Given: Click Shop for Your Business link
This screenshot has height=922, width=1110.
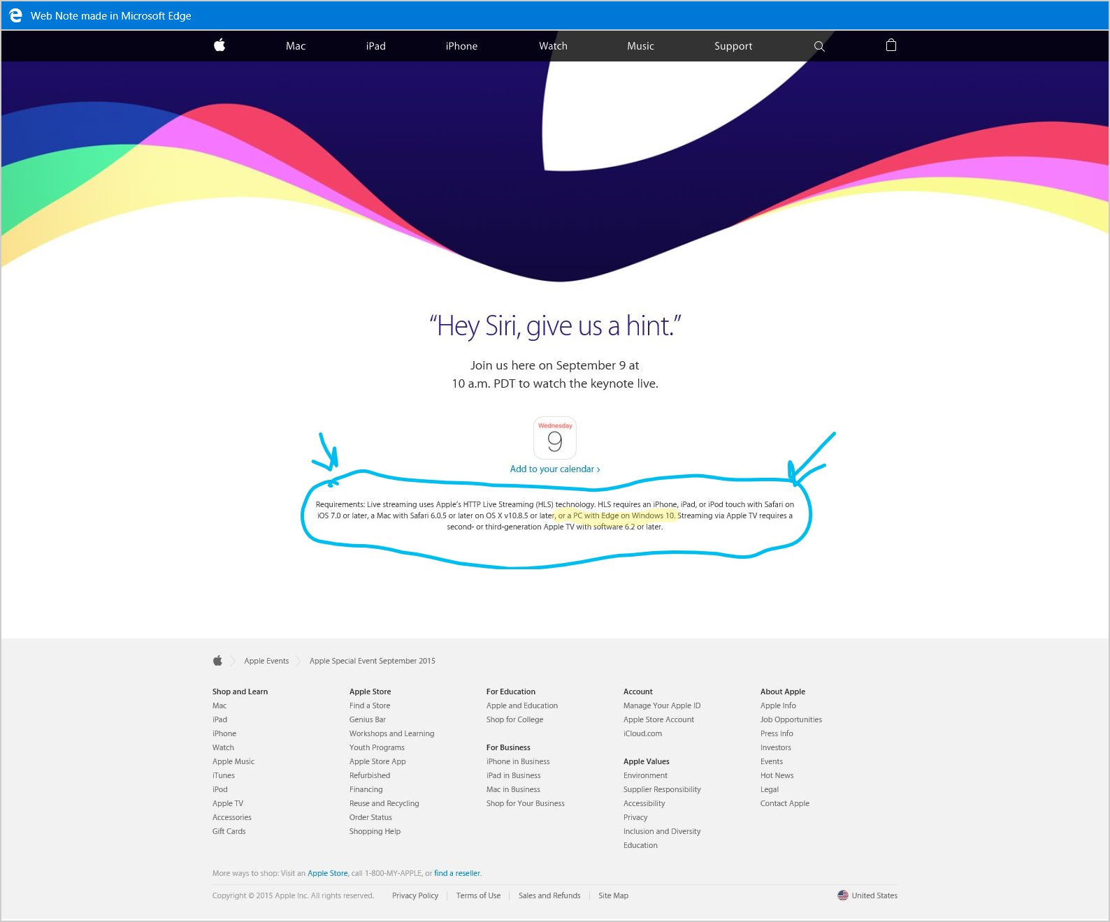Looking at the screenshot, I should [526, 803].
